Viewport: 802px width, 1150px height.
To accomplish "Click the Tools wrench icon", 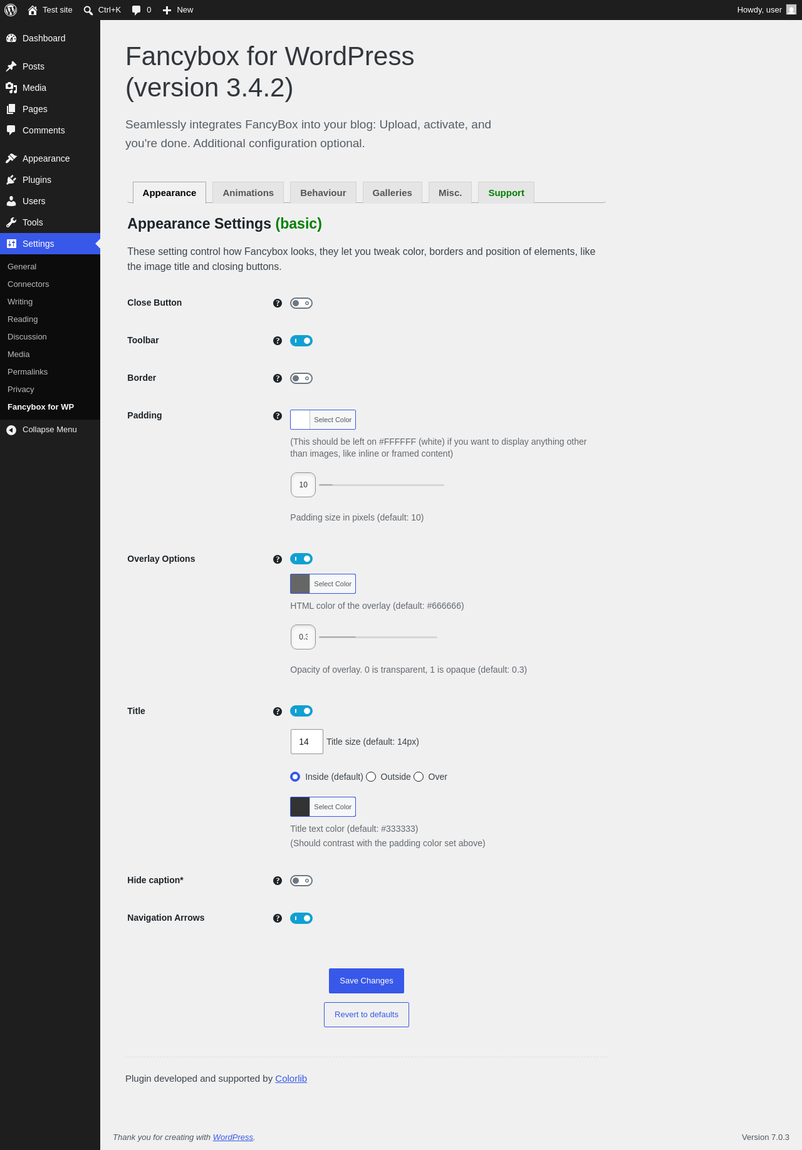I will (x=11, y=222).
